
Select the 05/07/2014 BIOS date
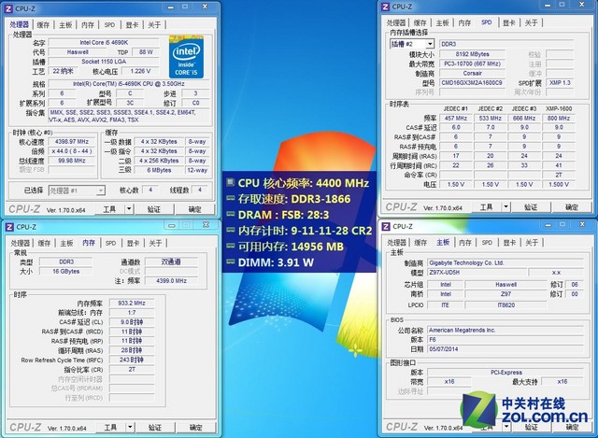[505, 349]
